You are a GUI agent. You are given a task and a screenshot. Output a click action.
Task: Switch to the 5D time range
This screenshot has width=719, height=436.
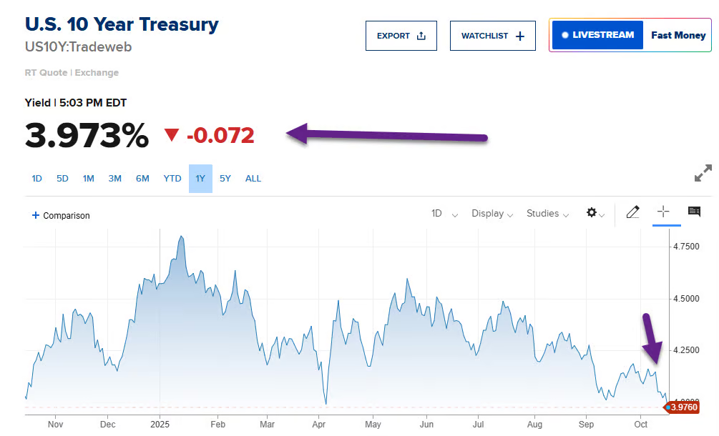[62, 179]
